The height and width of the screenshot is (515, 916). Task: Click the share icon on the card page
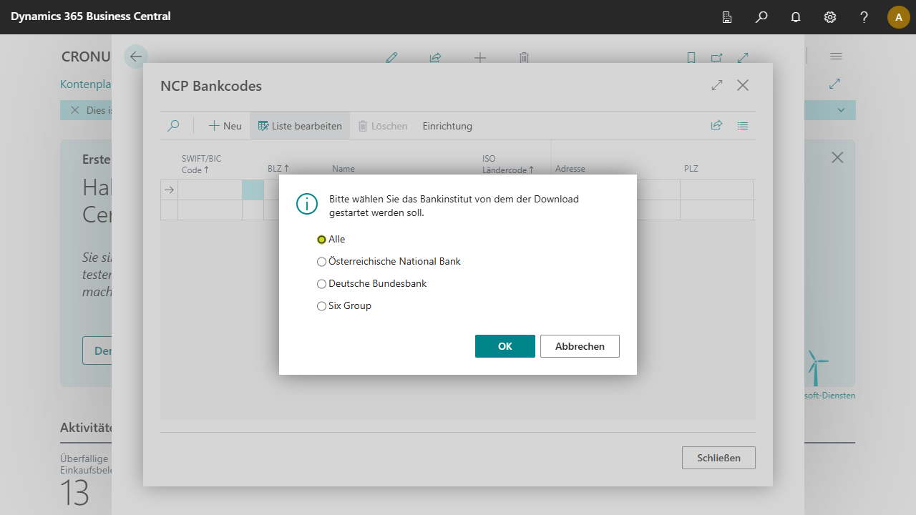435,58
